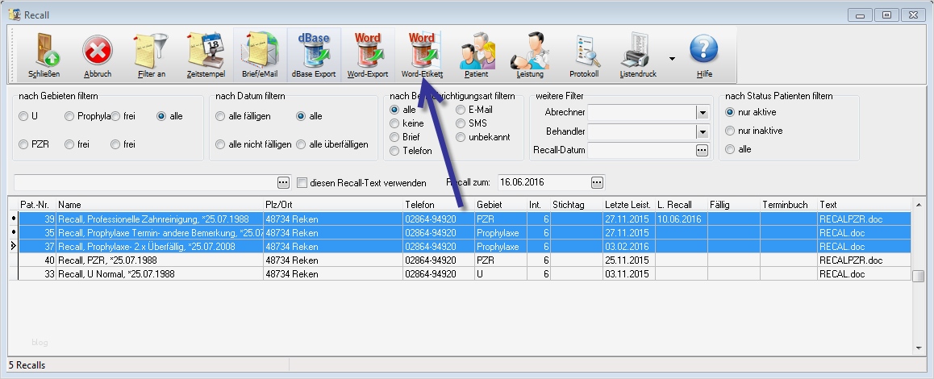Sort by Terminbuch column header
934x379 pixels.
pos(789,204)
